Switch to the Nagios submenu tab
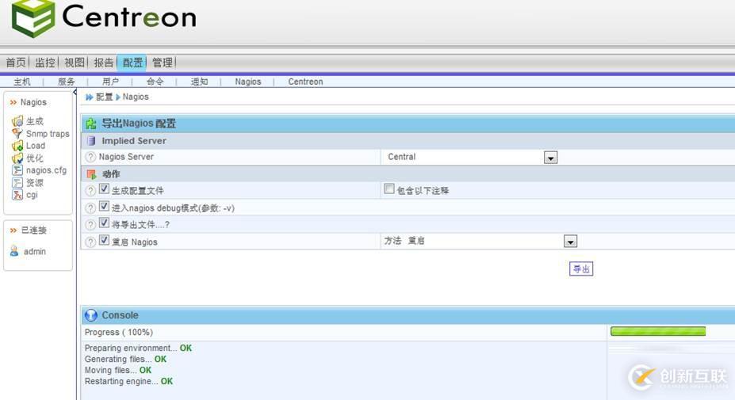This screenshot has height=400, width=735. point(248,82)
